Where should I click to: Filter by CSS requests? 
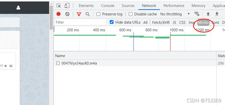[182, 22]
